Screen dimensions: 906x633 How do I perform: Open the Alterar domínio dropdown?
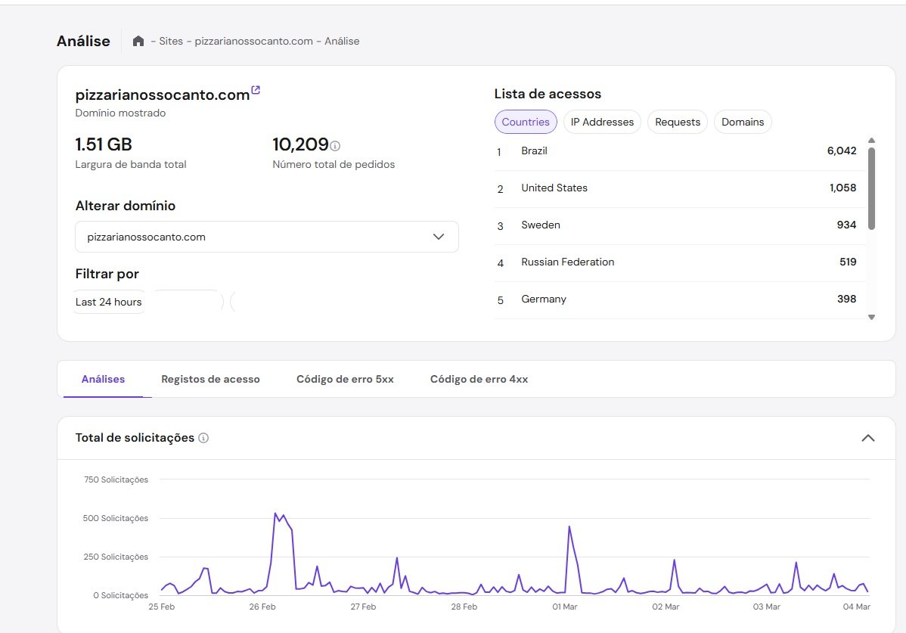click(x=267, y=237)
